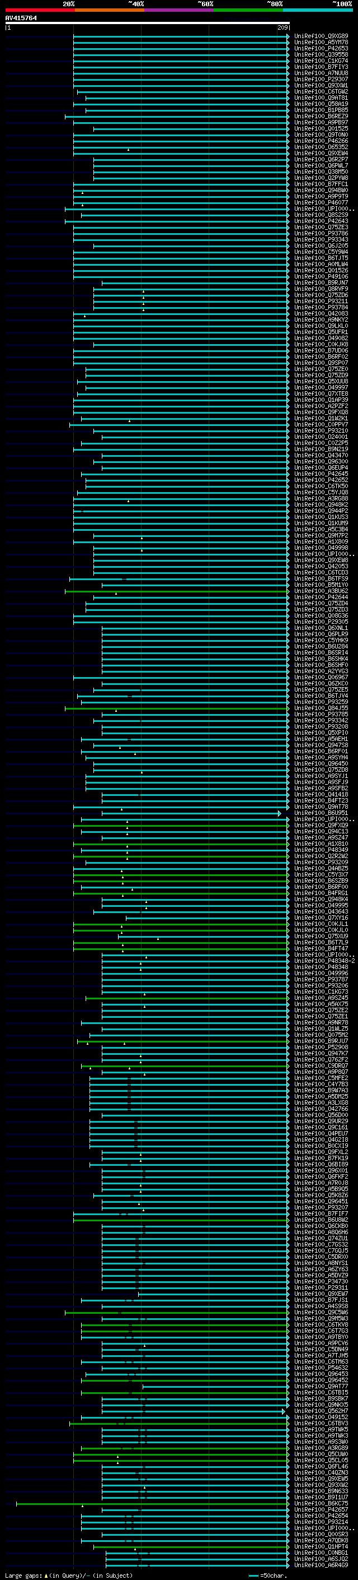Select the UniRef100_Q8RVF9 label
The width and height of the screenshot is (358, 1580).
[x=321, y=289]
